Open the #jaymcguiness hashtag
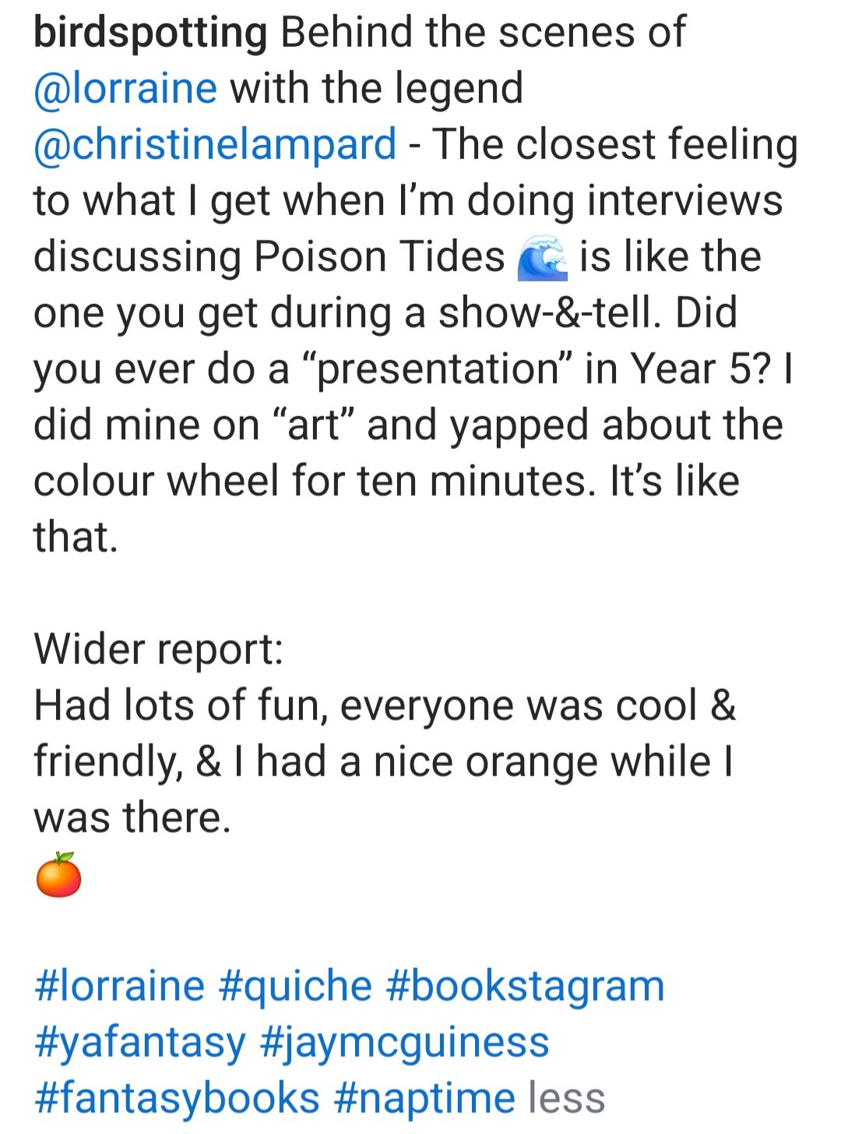Image resolution: width=841 pixels, height=1134 pixels. [x=405, y=1044]
